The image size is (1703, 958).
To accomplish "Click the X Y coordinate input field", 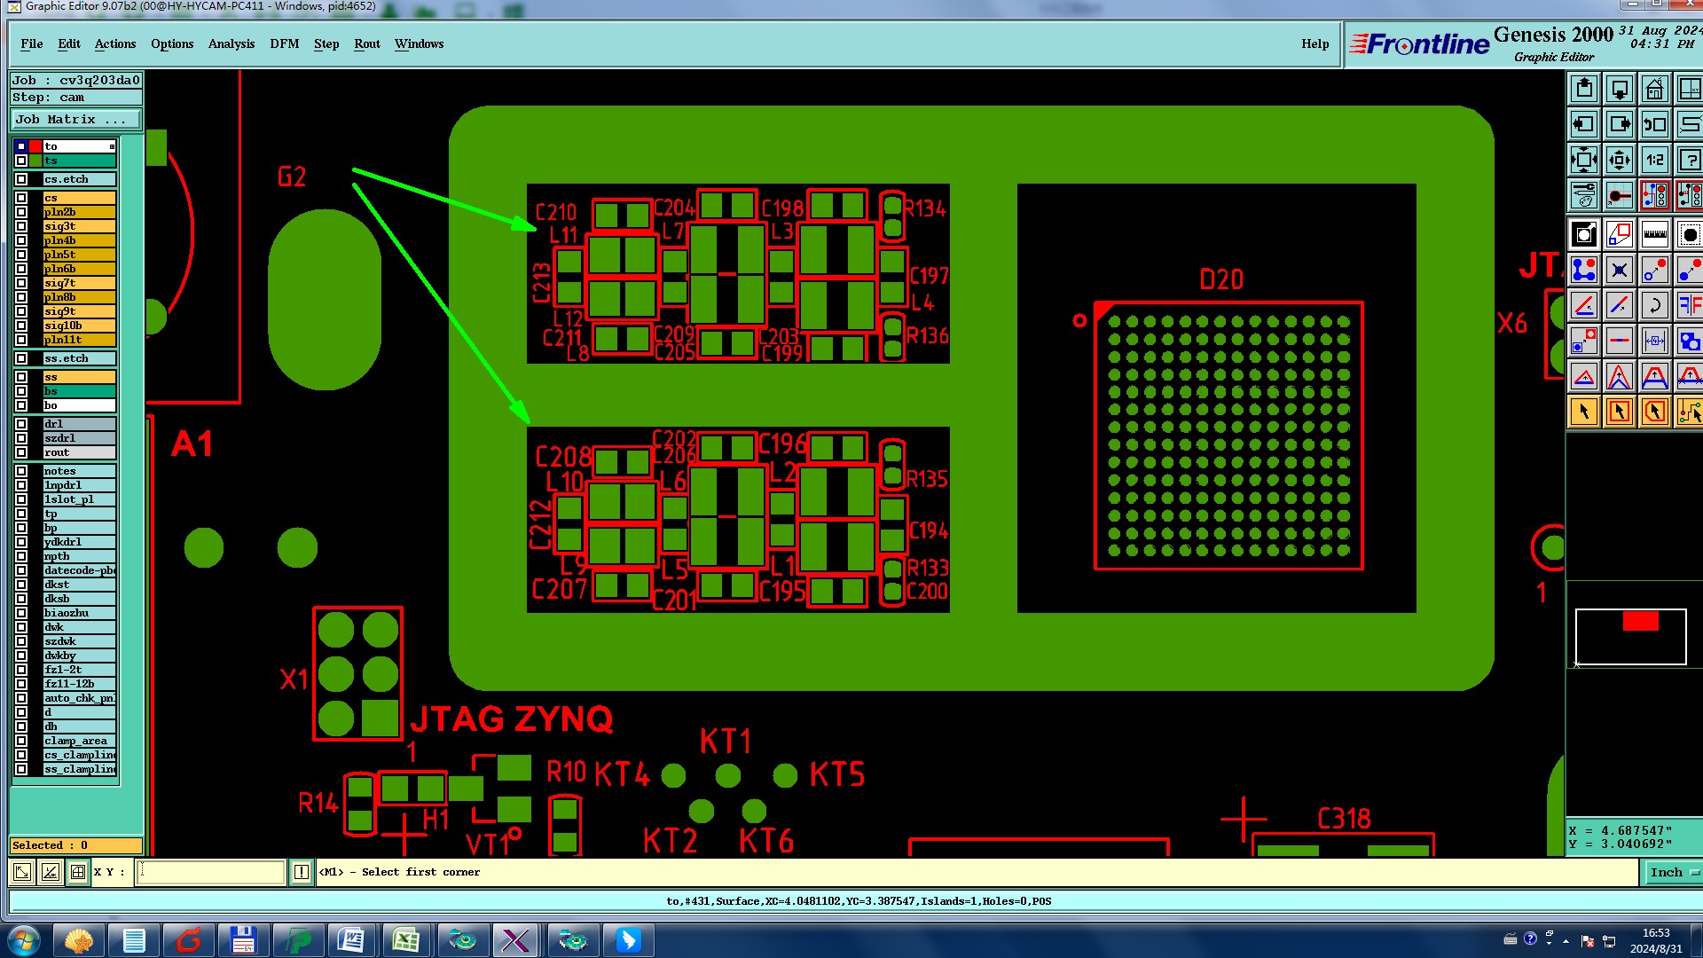I will 212,872.
